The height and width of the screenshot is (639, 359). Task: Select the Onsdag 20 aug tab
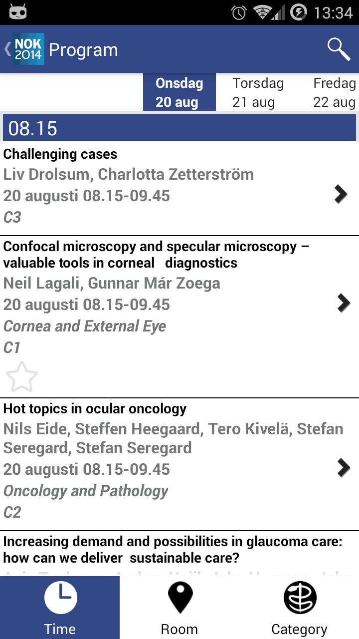coord(179,92)
